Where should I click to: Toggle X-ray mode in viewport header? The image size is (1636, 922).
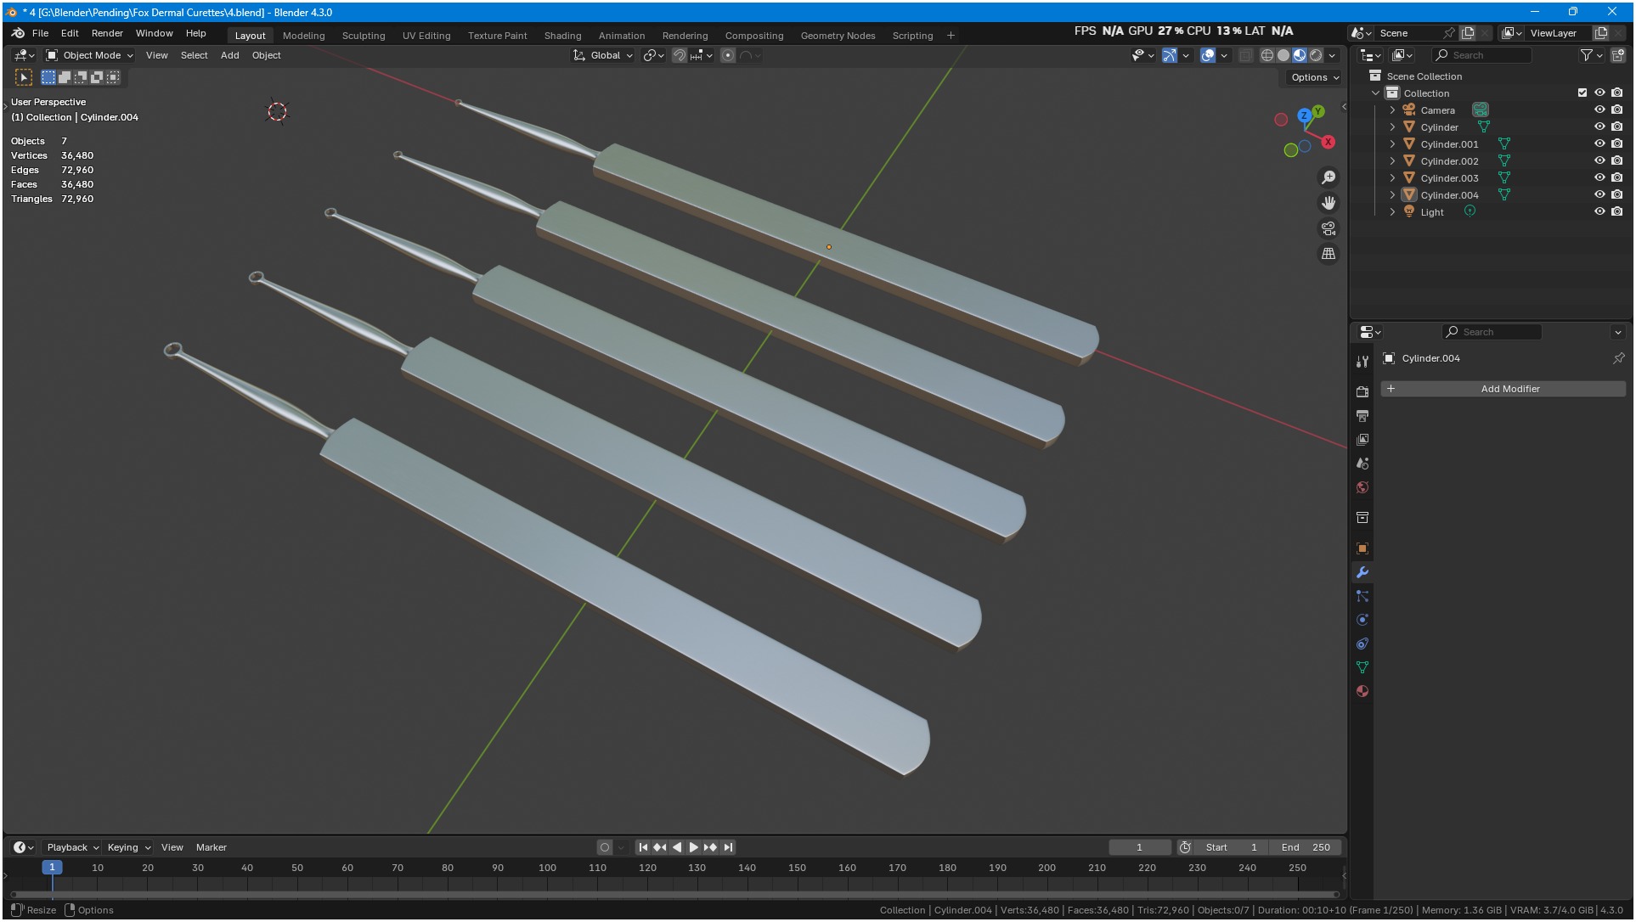click(1245, 55)
